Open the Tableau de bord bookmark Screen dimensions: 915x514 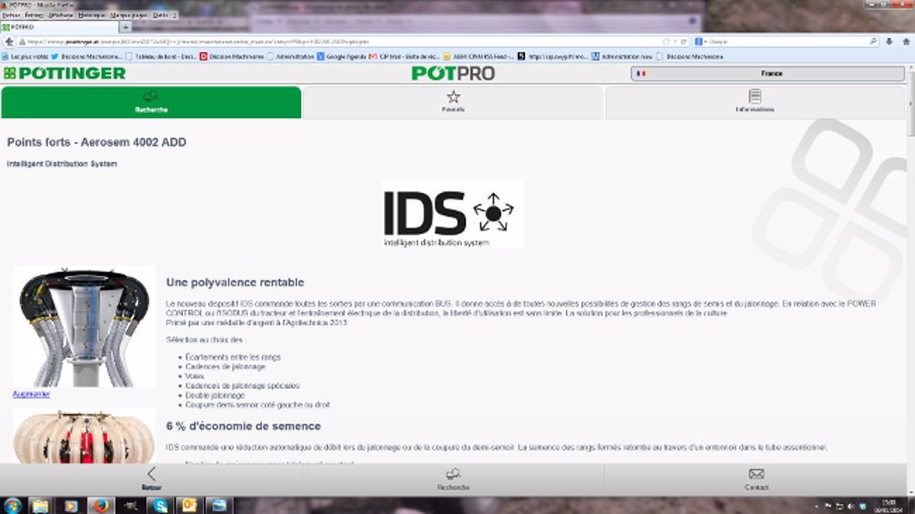tap(161, 57)
